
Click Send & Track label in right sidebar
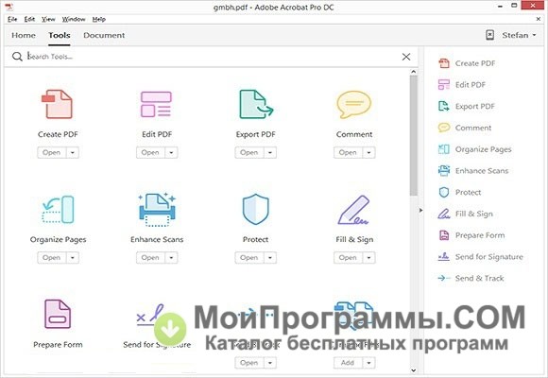click(x=480, y=279)
